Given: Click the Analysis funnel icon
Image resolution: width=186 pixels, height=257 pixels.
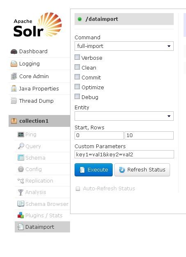Looking at the screenshot, I should pos(20,192).
